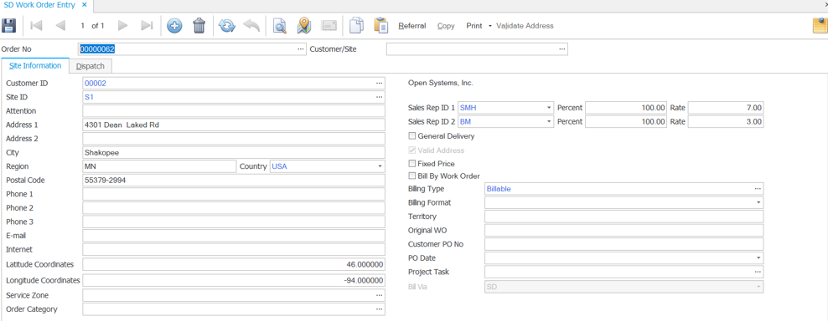Go to the first record

(36, 25)
